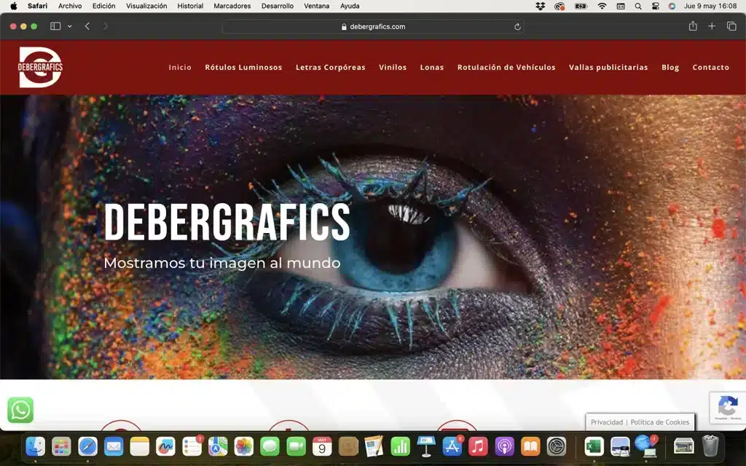
Task: Show the tab overview in Safari
Action: pyautogui.click(x=731, y=26)
